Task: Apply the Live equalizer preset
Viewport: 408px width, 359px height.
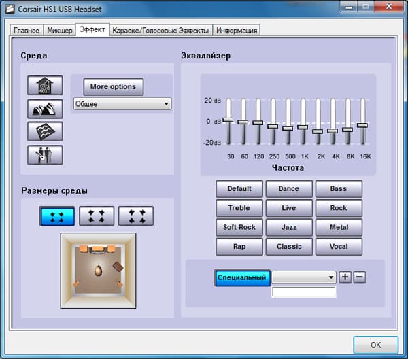Action: 289,208
